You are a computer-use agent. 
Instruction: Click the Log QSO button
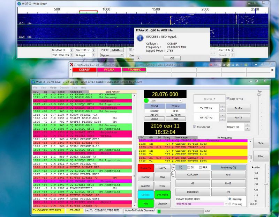[145, 186]
